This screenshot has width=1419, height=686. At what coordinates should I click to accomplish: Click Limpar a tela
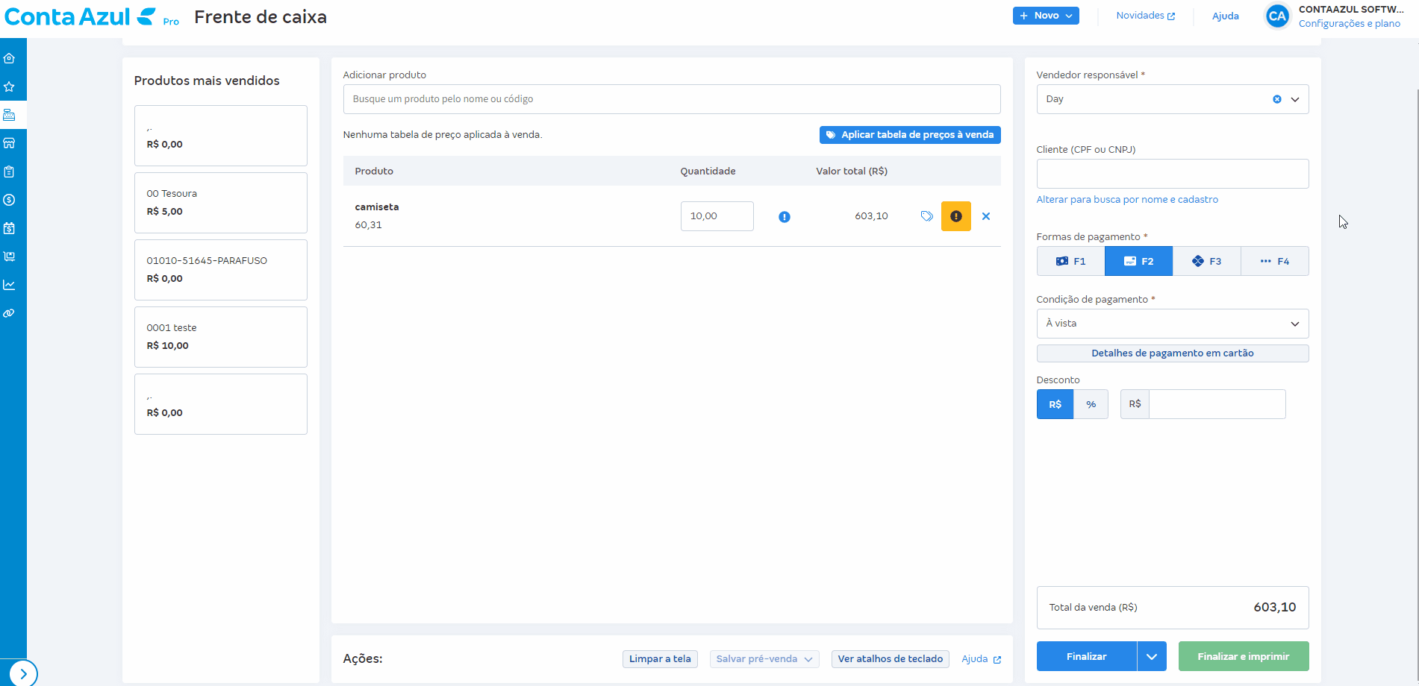pos(660,659)
